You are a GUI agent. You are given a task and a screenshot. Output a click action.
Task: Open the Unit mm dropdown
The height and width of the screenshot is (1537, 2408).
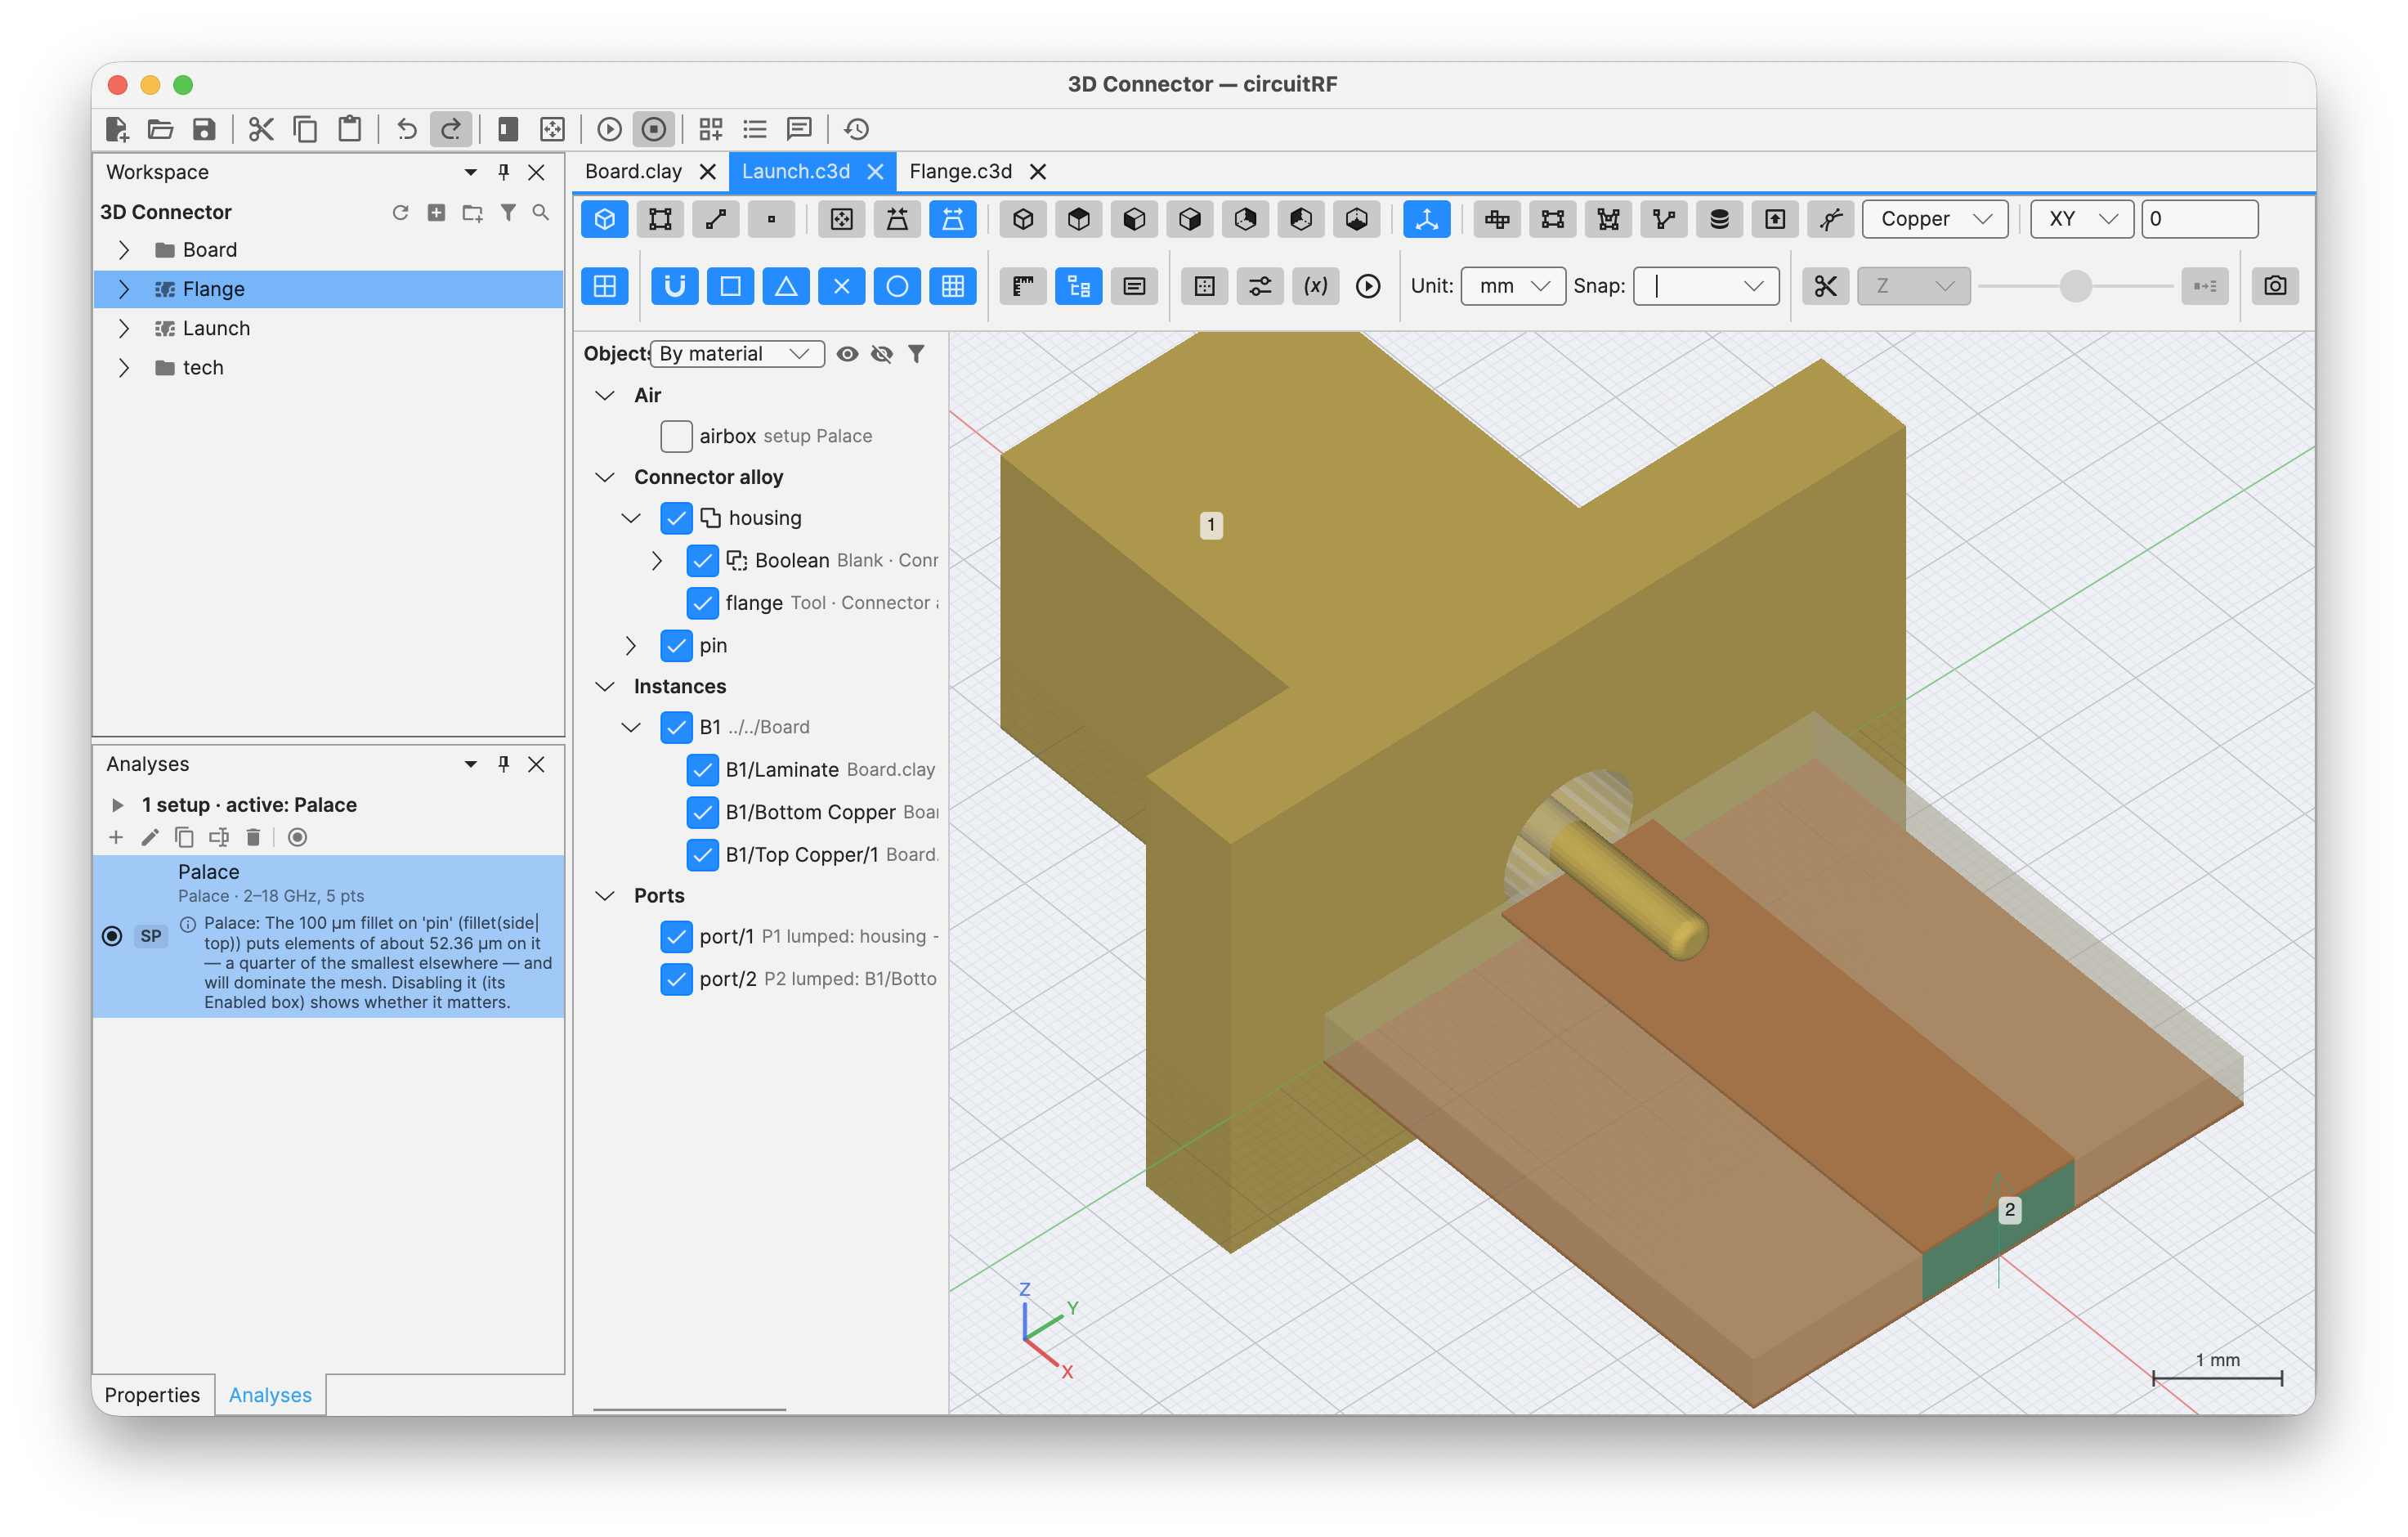click(1512, 286)
